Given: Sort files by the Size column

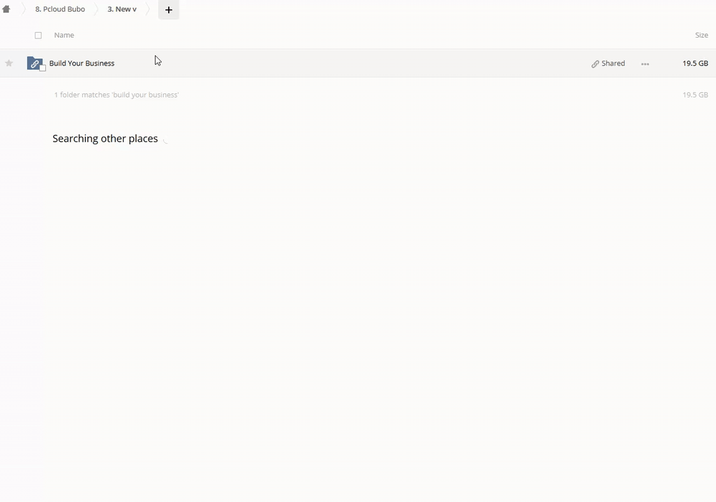Looking at the screenshot, I should point(701,35).
